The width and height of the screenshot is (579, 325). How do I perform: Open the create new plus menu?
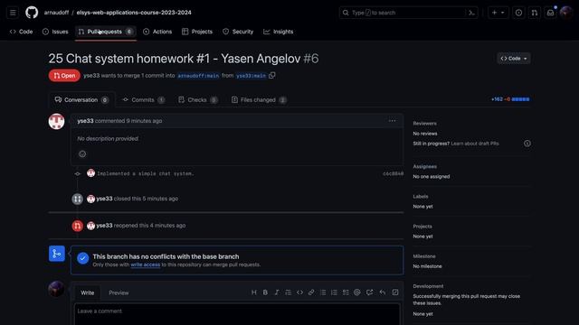point(498,13)
